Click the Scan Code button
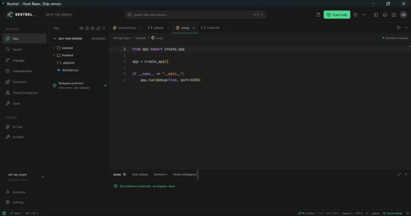Screen dimensions: 411x216 click(337, 15)
